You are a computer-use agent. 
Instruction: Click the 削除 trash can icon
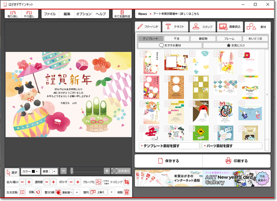coord(127,192)
